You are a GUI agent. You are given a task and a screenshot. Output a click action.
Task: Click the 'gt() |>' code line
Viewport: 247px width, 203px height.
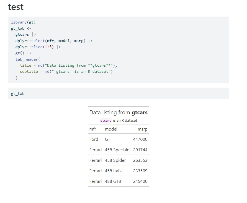click(23, 53)
